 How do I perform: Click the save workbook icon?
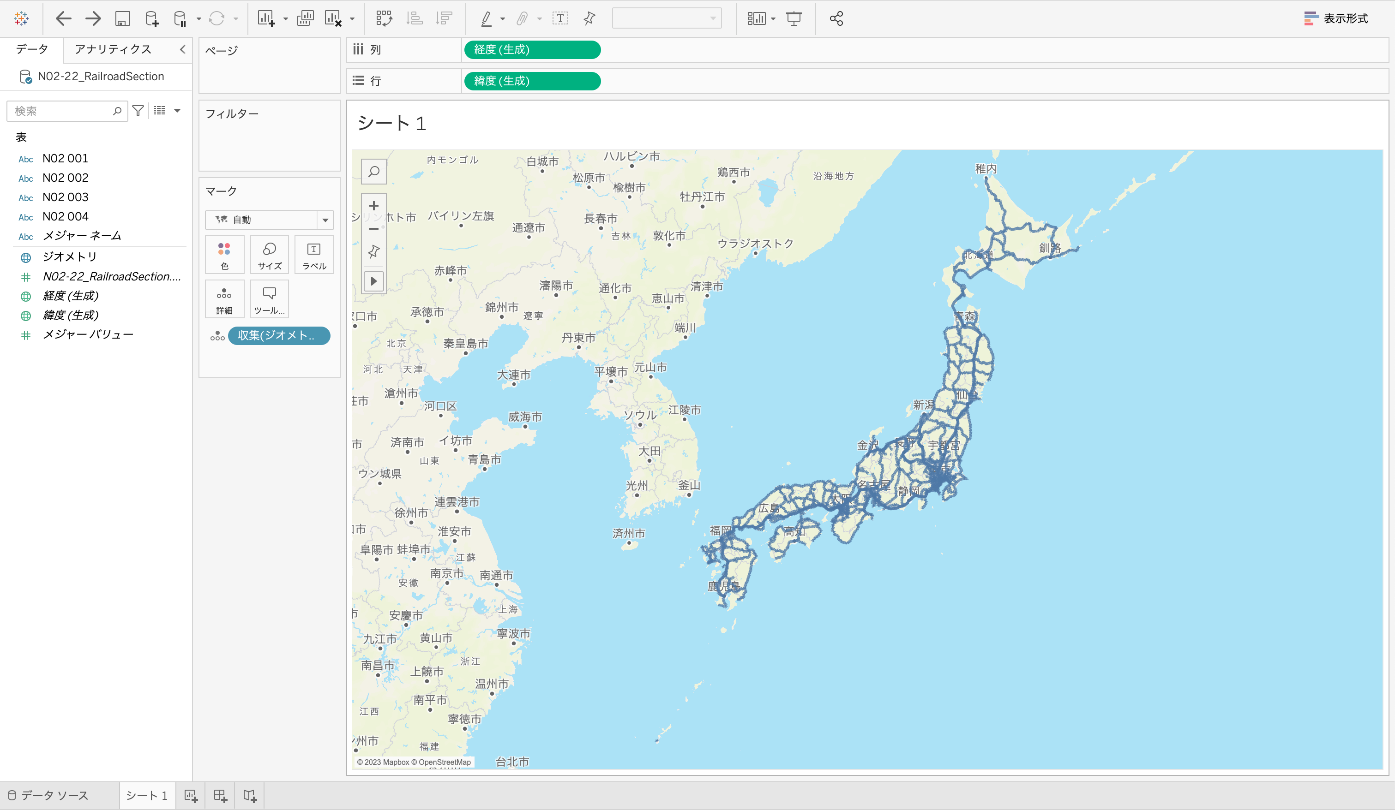pos(123,18)
